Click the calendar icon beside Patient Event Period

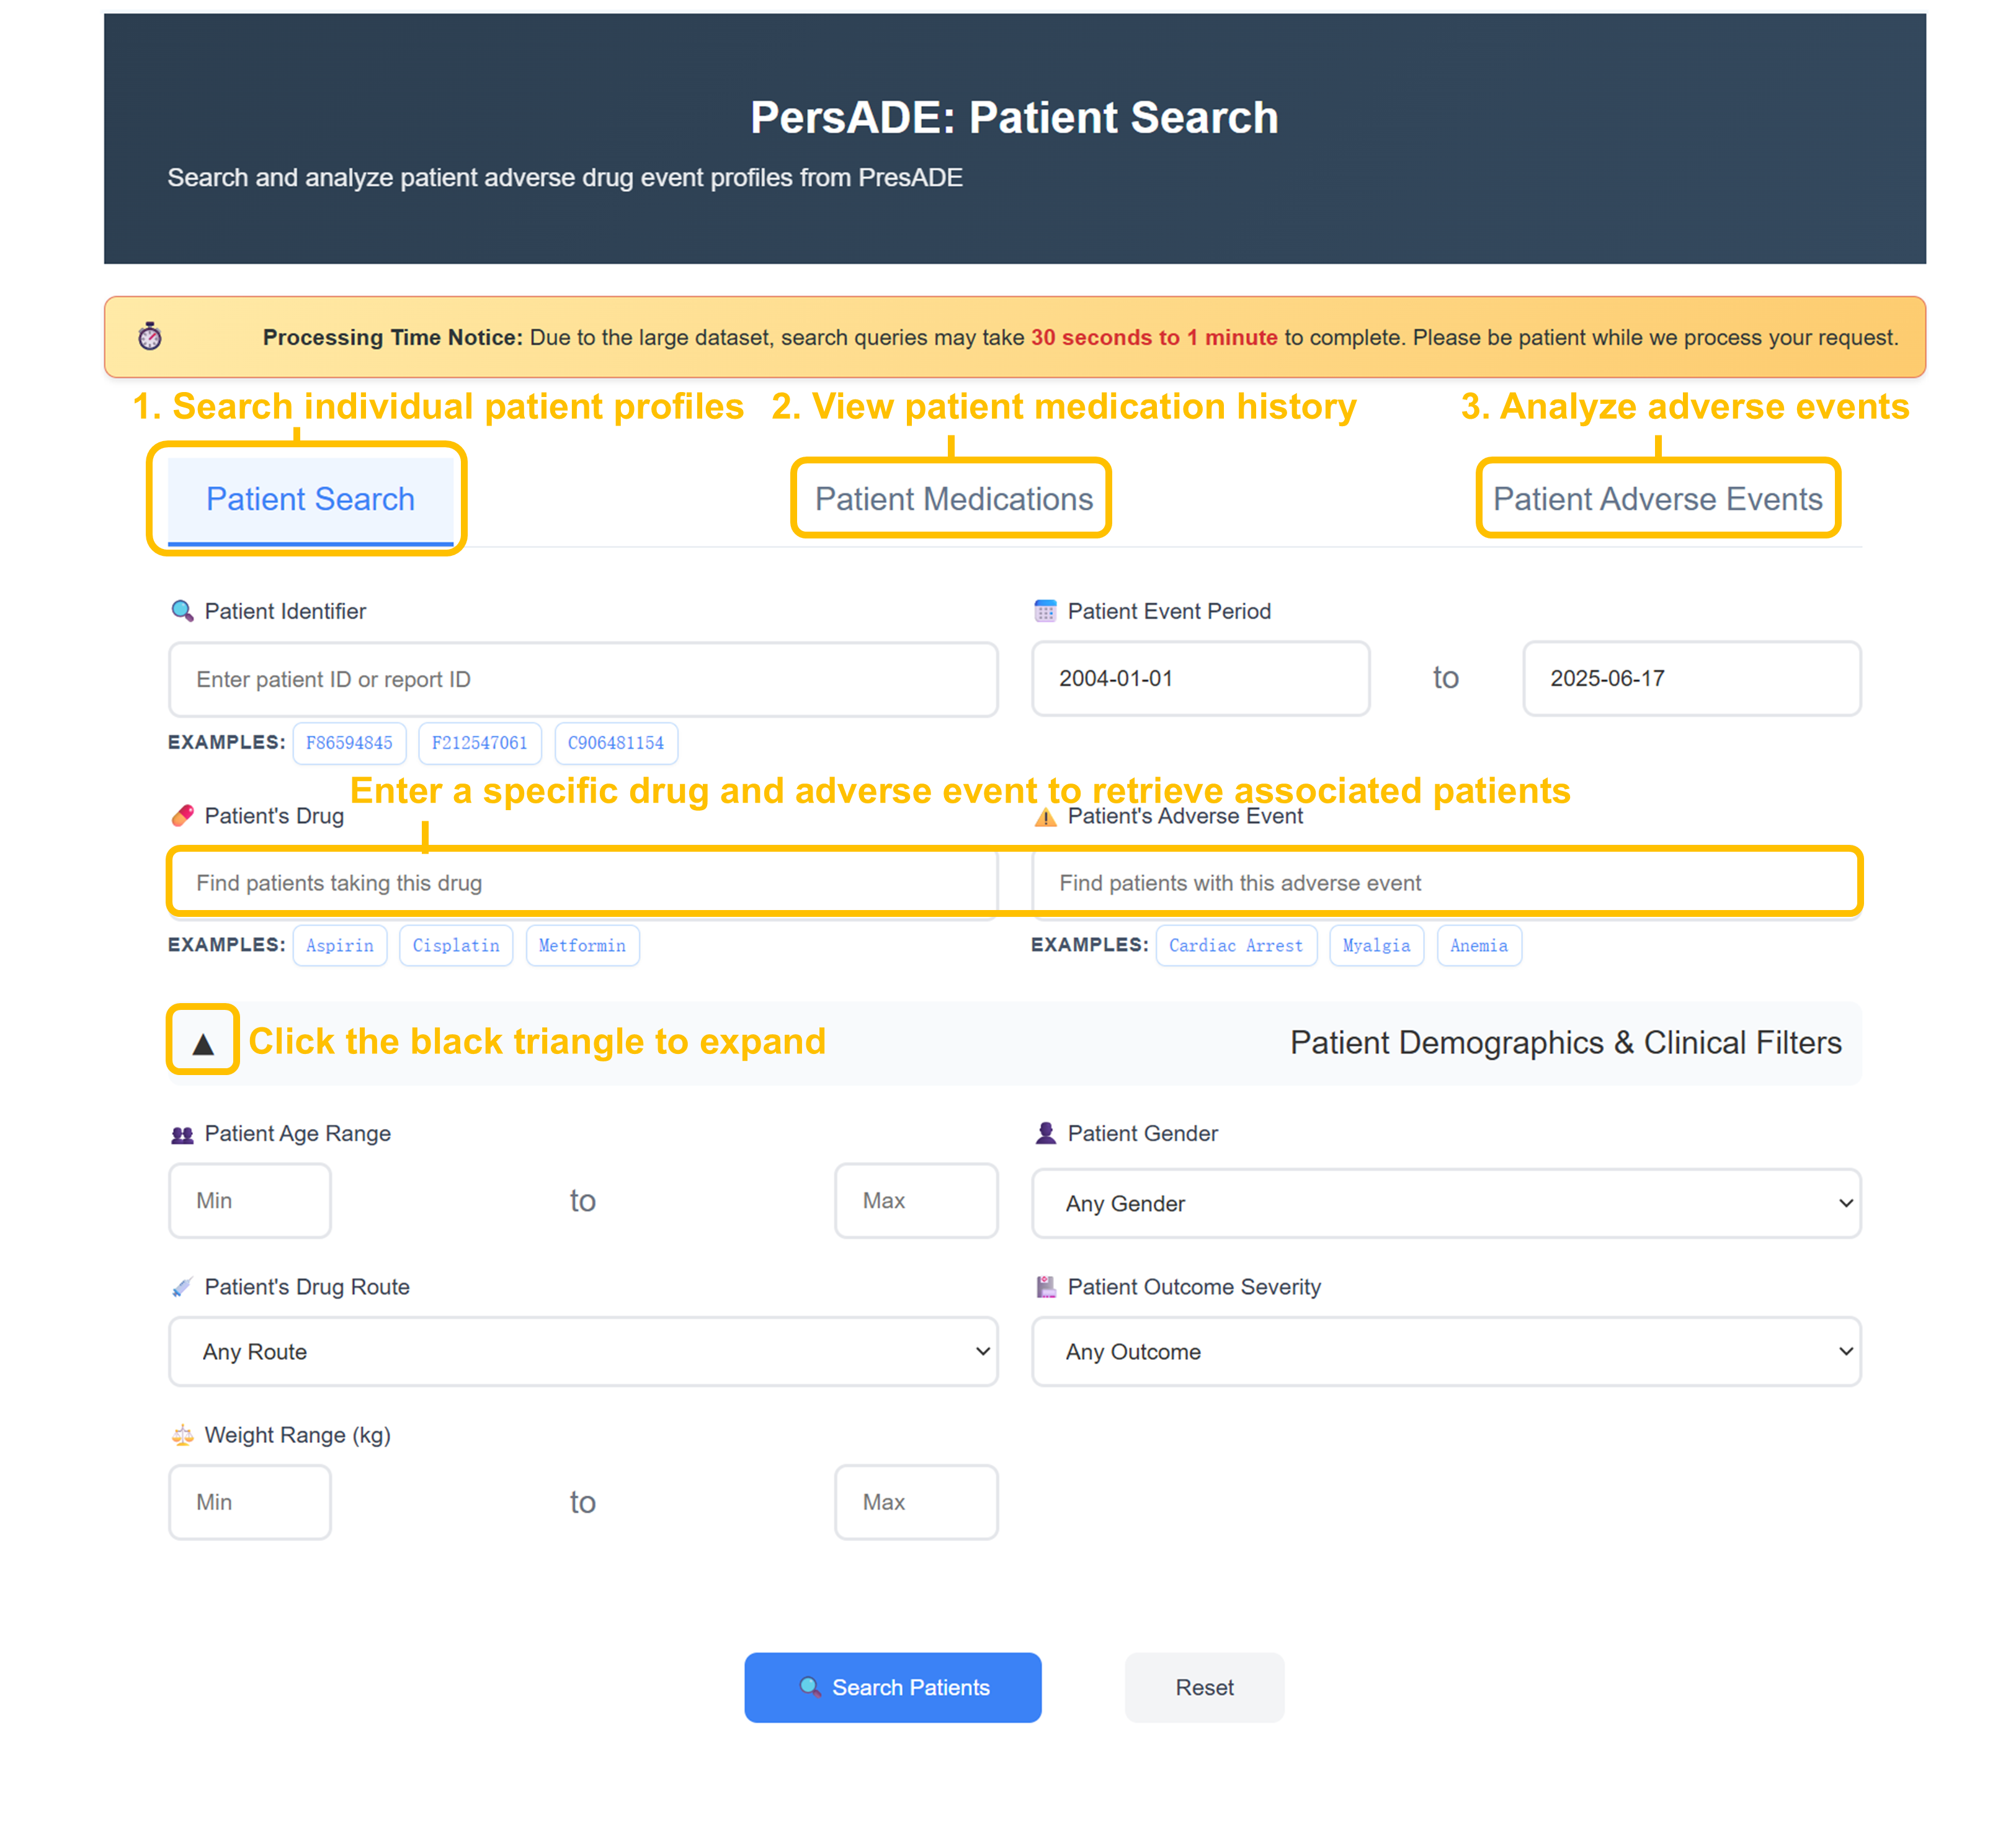click(x=1045, y=611)
